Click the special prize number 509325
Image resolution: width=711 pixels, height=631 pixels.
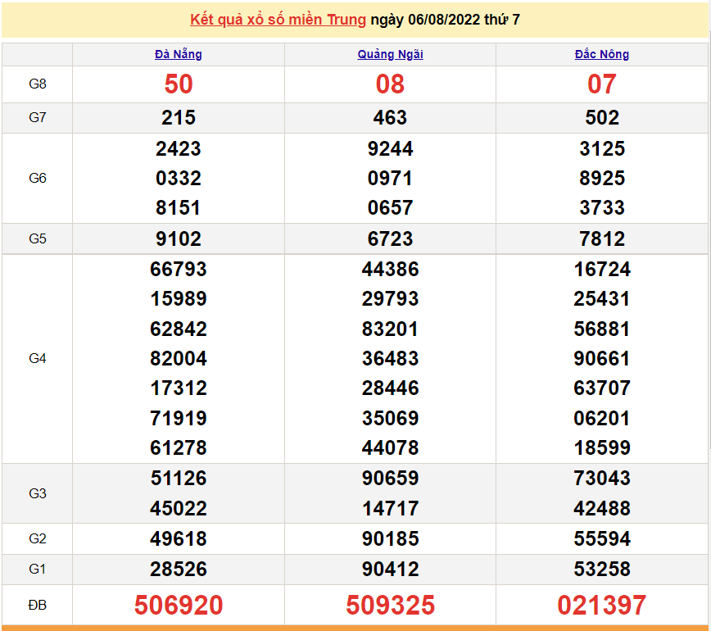click(x=390, y=606)
